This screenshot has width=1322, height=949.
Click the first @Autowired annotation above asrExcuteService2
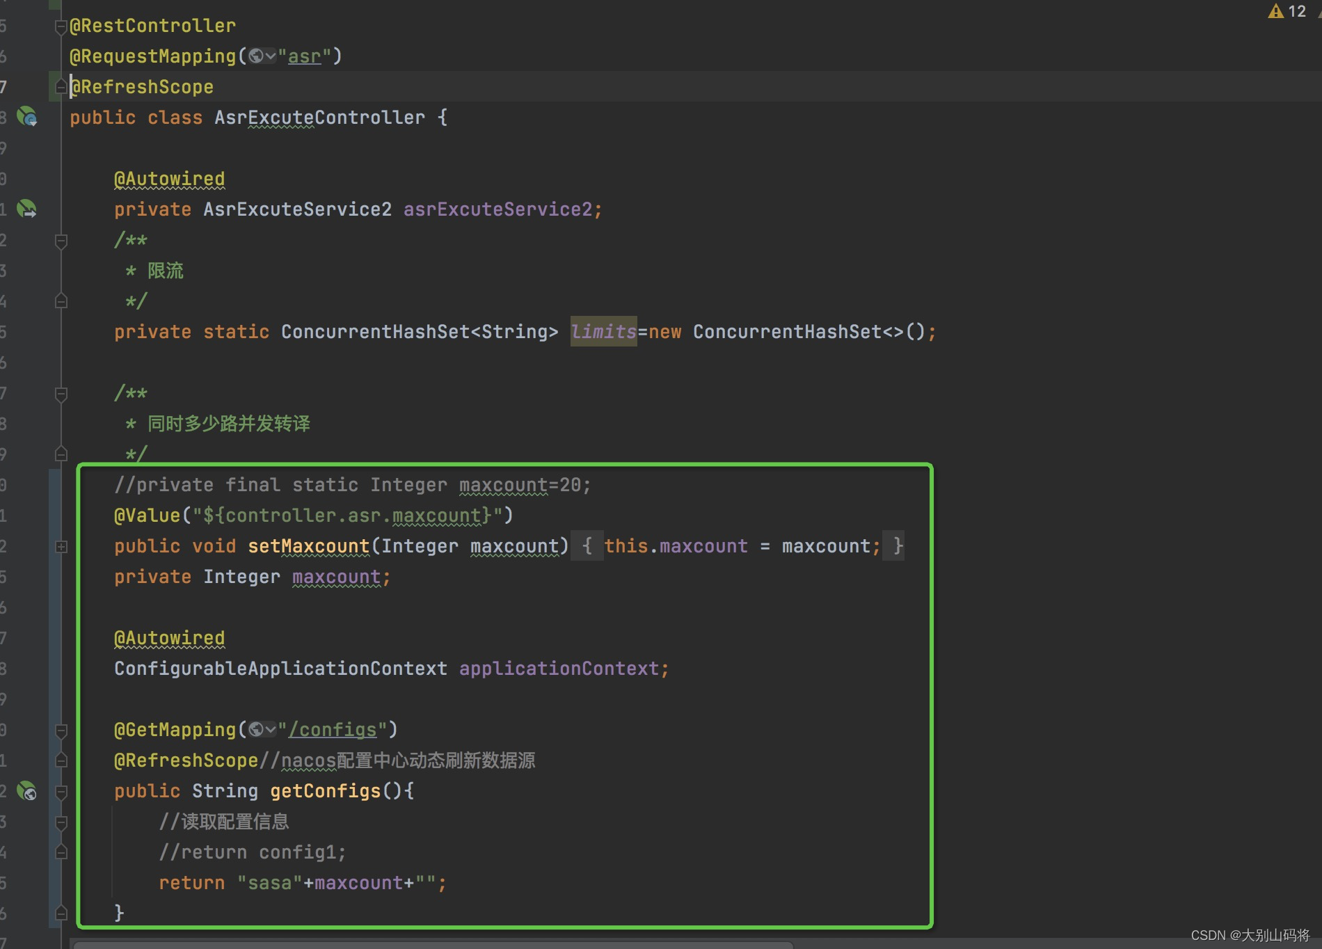coord(169,179)
